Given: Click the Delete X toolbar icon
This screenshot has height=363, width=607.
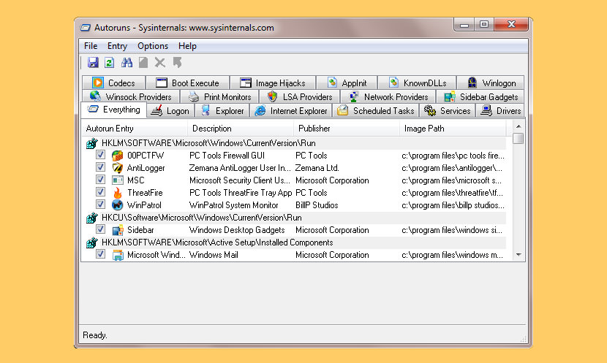Looking at the screenshot, I should tap(160, 62).
